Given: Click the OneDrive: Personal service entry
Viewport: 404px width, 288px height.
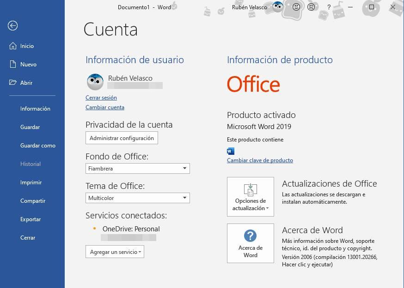Looking at the screenshot, I should click(131, 229).
